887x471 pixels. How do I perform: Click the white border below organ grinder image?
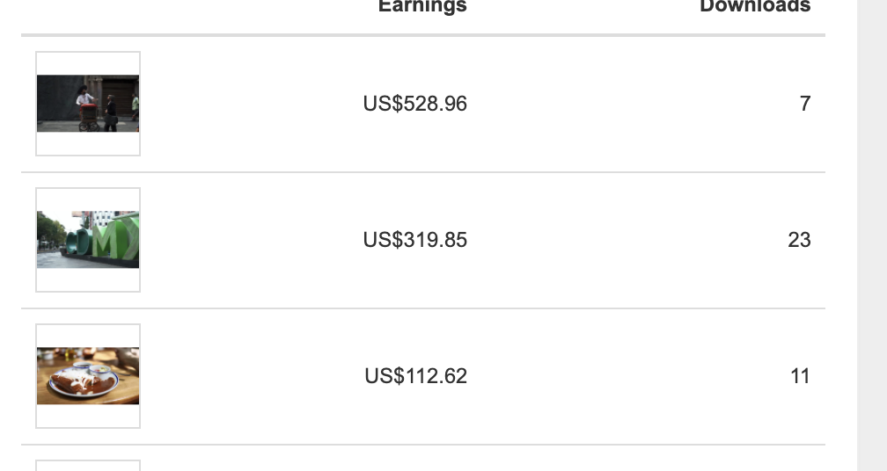[x=88, y=143]
